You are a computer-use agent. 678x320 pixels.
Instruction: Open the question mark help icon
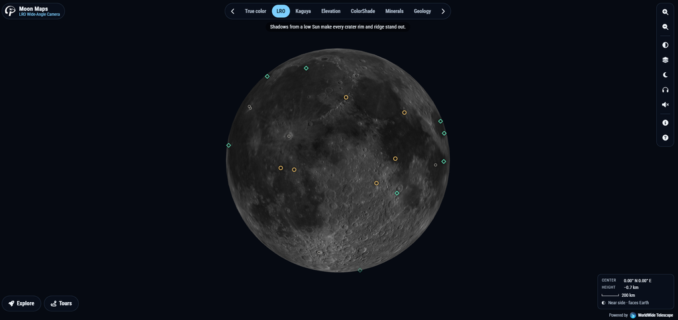(x=665, y=138)
